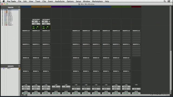Open the Clip menu
The height and width of the screenshot is (97, 173).
pyautogui.click(x=44, y=1)
